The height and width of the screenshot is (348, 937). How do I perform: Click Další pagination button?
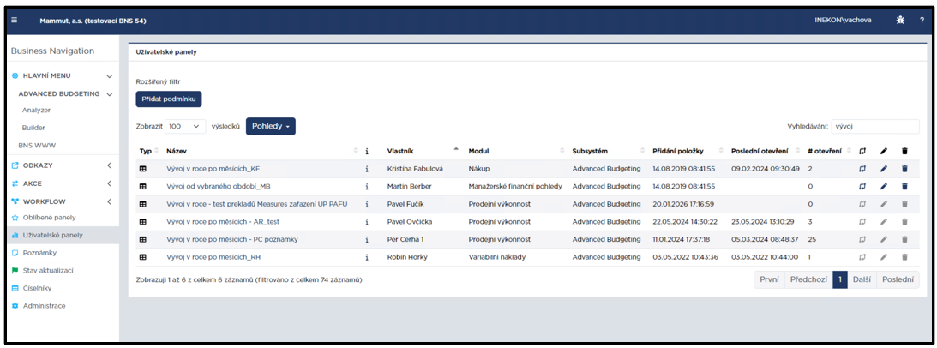[861, 279]
